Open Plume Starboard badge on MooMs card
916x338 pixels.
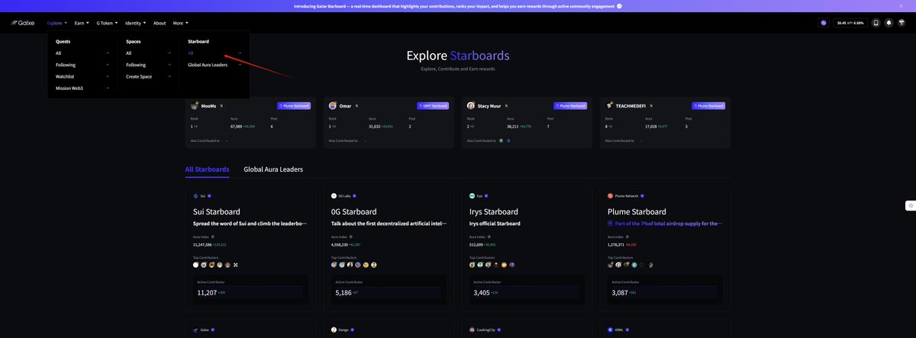[294, 106]
